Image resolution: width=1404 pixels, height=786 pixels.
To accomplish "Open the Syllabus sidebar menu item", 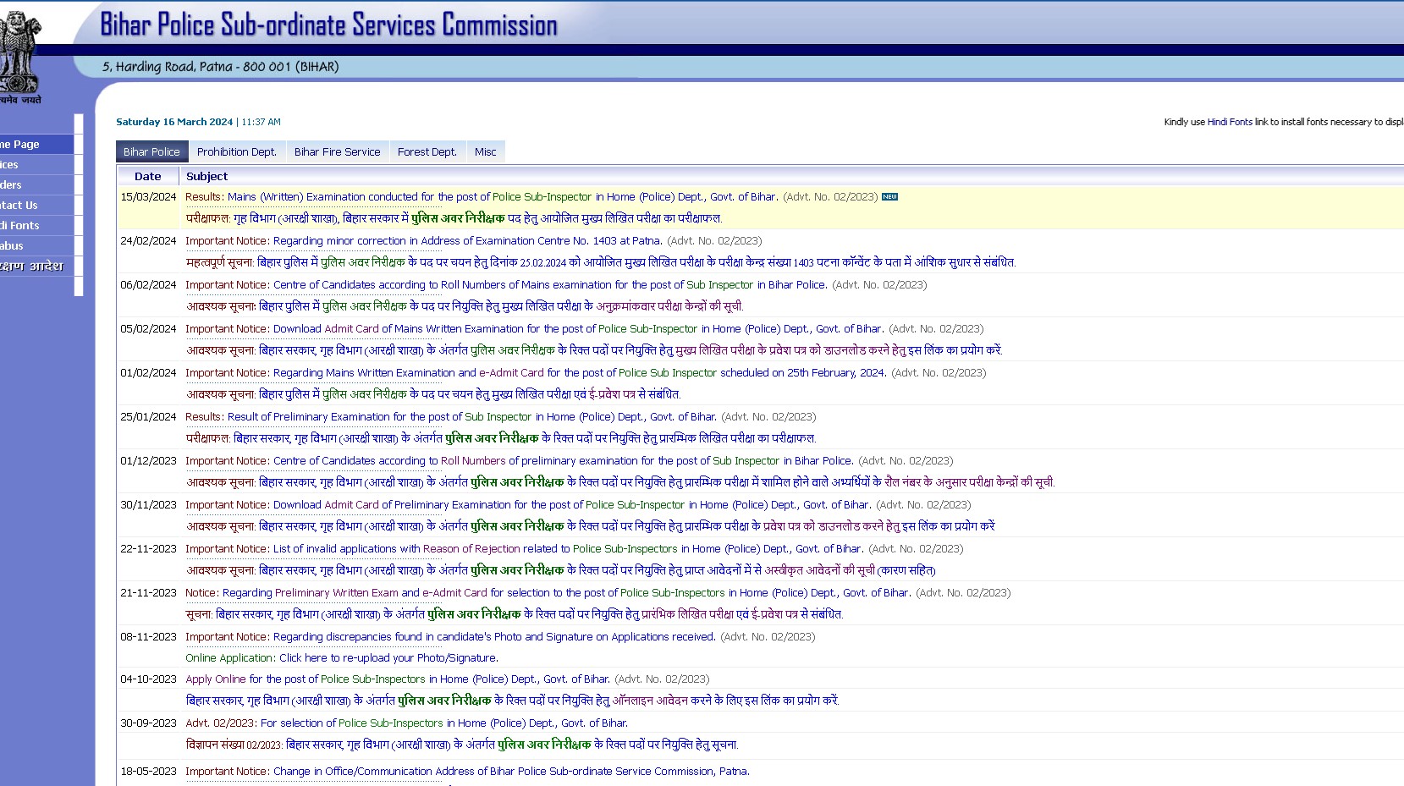I will click(x=36, y=245).
